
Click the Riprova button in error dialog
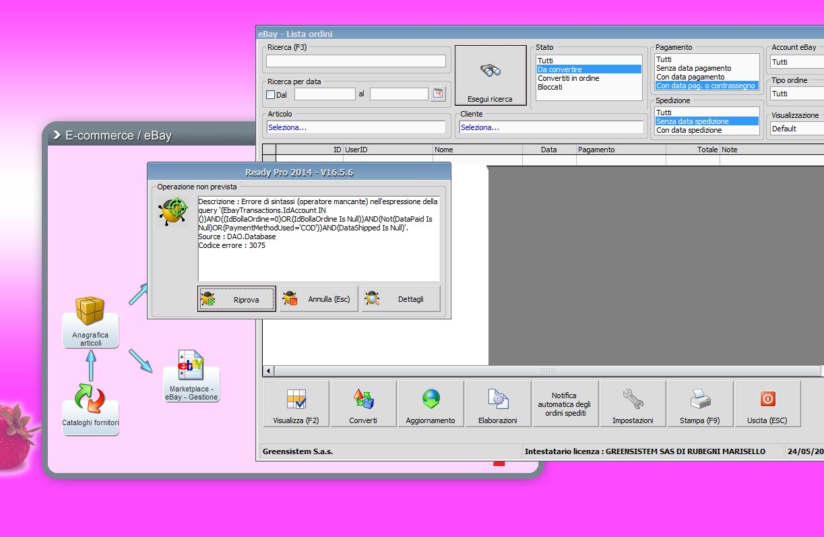(x=236, y=298)
